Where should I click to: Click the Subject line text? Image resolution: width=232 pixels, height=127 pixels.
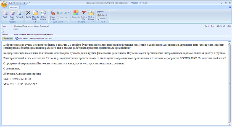33,34
